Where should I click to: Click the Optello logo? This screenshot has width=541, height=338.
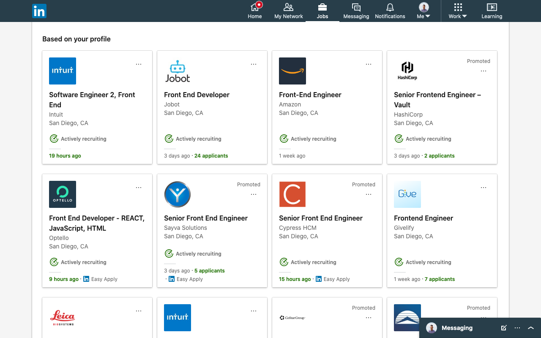[x=63, y=194]
